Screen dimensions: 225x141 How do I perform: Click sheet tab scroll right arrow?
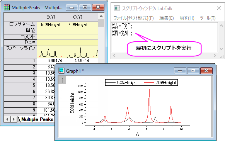14,119
